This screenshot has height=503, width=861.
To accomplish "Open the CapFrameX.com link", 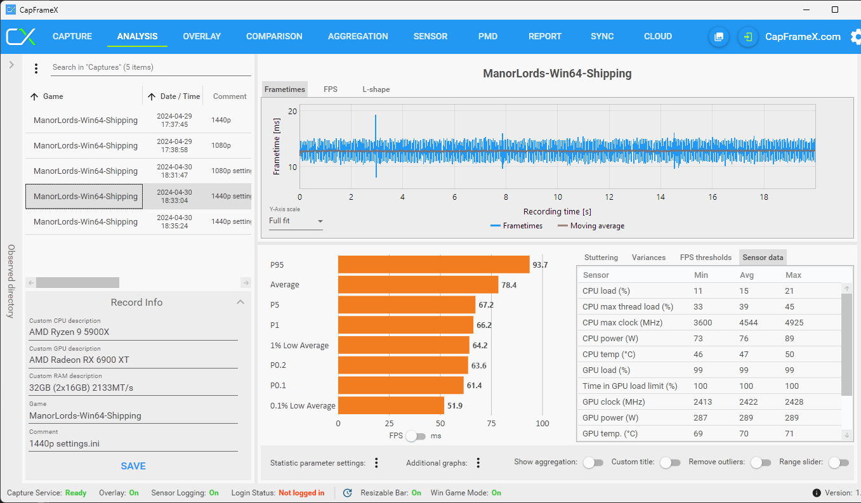I will click(x=803, y=37).
